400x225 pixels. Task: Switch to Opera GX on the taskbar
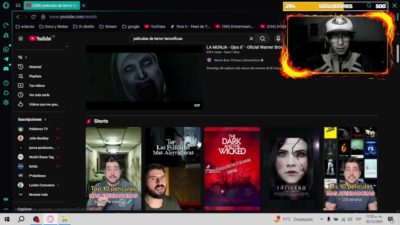[50, 219]
